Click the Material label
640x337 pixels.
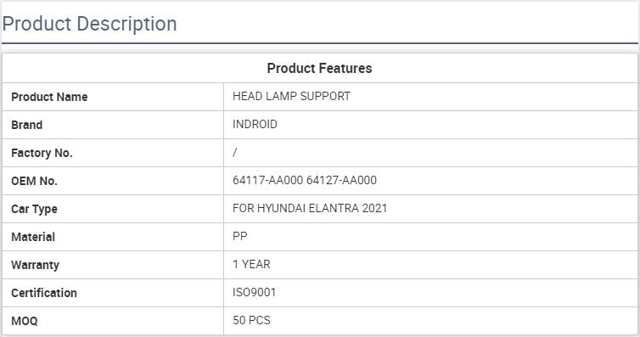(33, 237)
